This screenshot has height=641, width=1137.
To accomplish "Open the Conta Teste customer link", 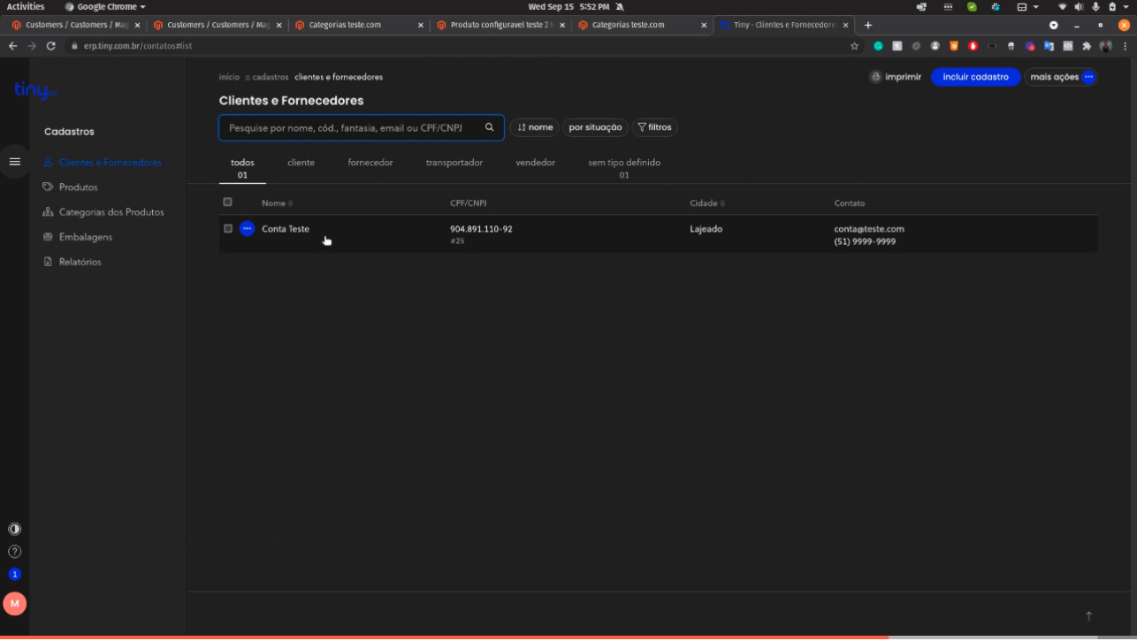I will click(x=286, y=229).
